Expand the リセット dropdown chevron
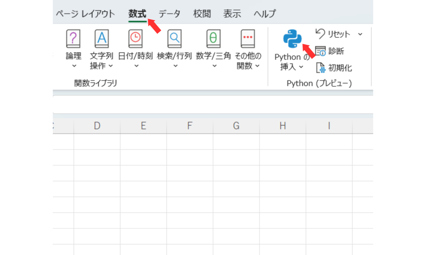 click(361, 34)
